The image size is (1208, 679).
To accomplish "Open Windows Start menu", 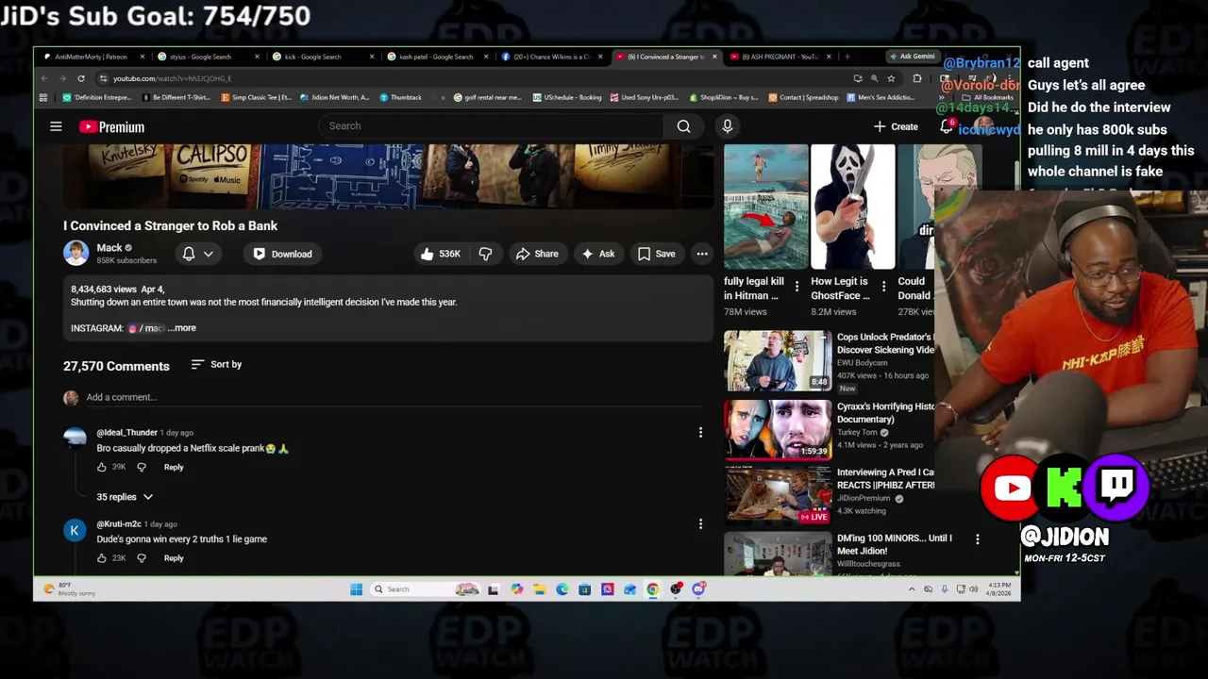I will coord(356,589).
